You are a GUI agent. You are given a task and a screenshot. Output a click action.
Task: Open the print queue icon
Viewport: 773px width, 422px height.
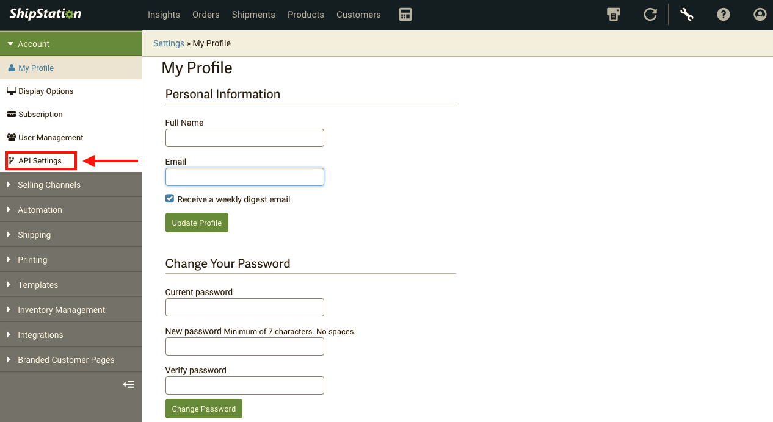pyautogui.click(x=614, y=15)
